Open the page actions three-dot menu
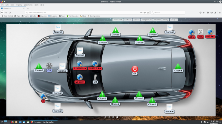The height and width of the screenshot is (124, 222). pos(141,12)
